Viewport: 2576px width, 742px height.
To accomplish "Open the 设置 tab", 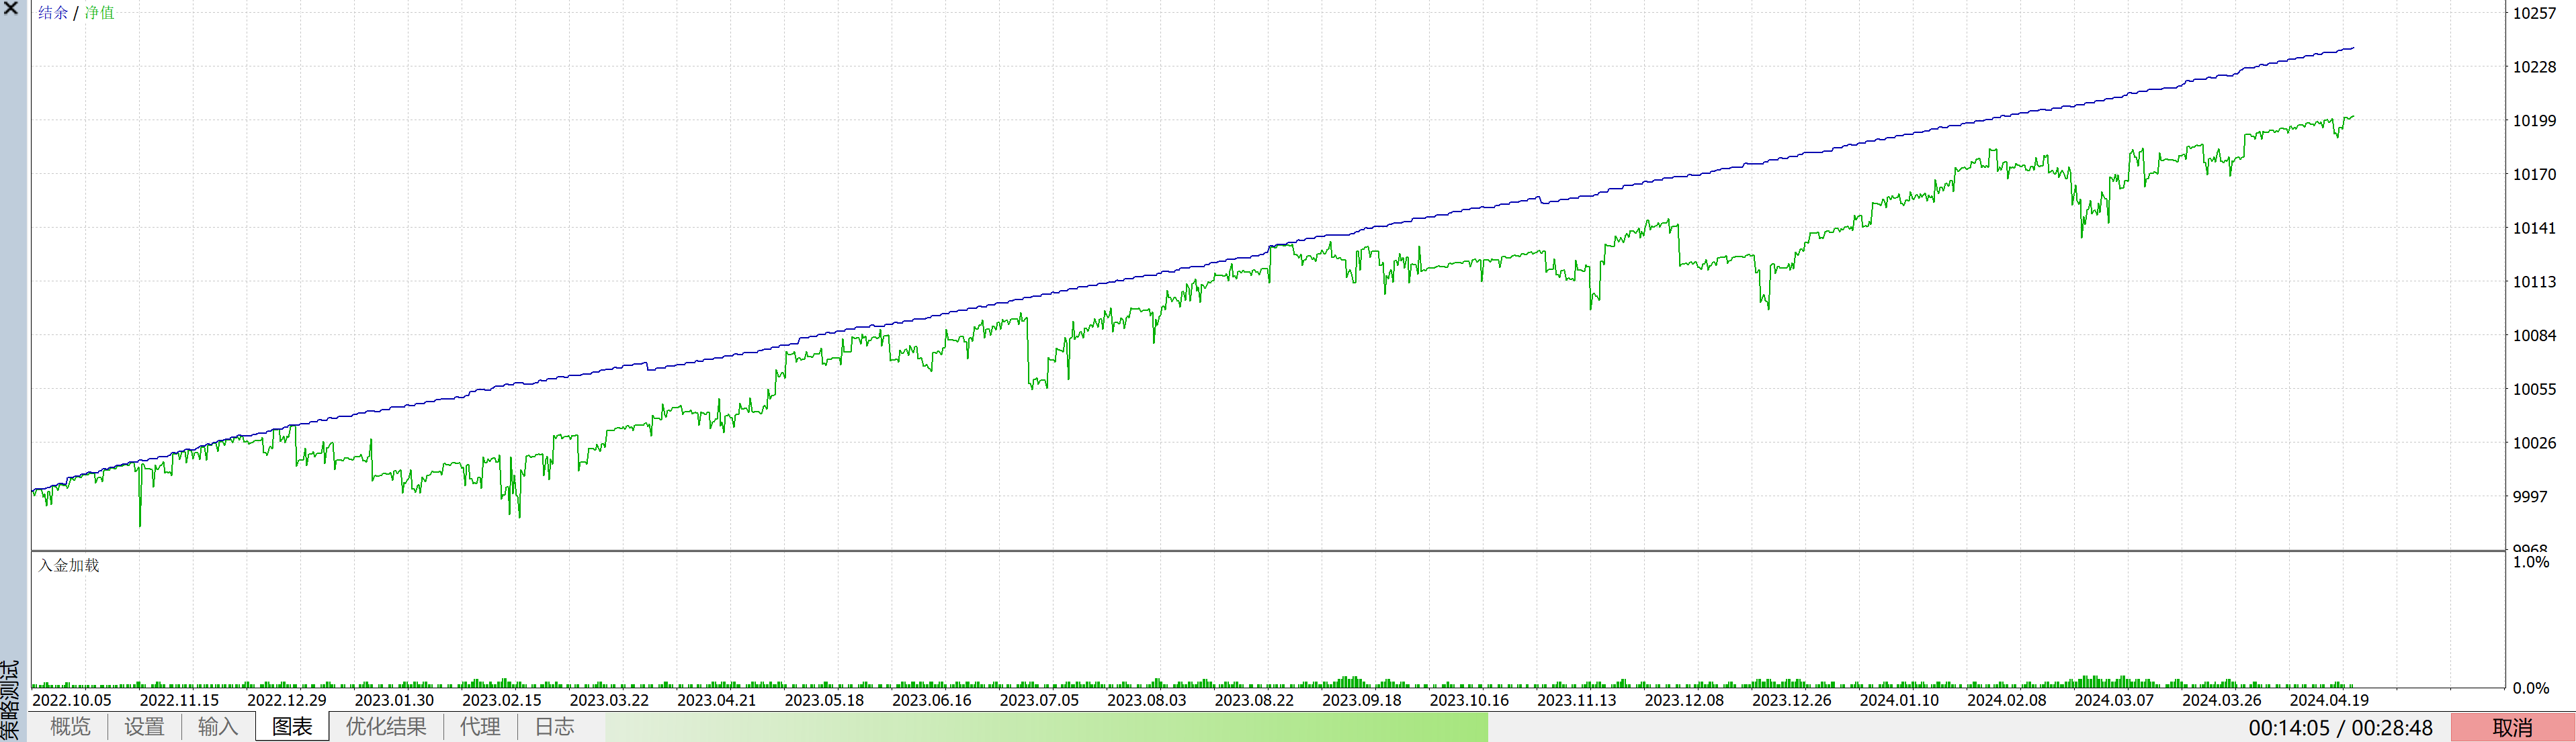I will 144,727.
